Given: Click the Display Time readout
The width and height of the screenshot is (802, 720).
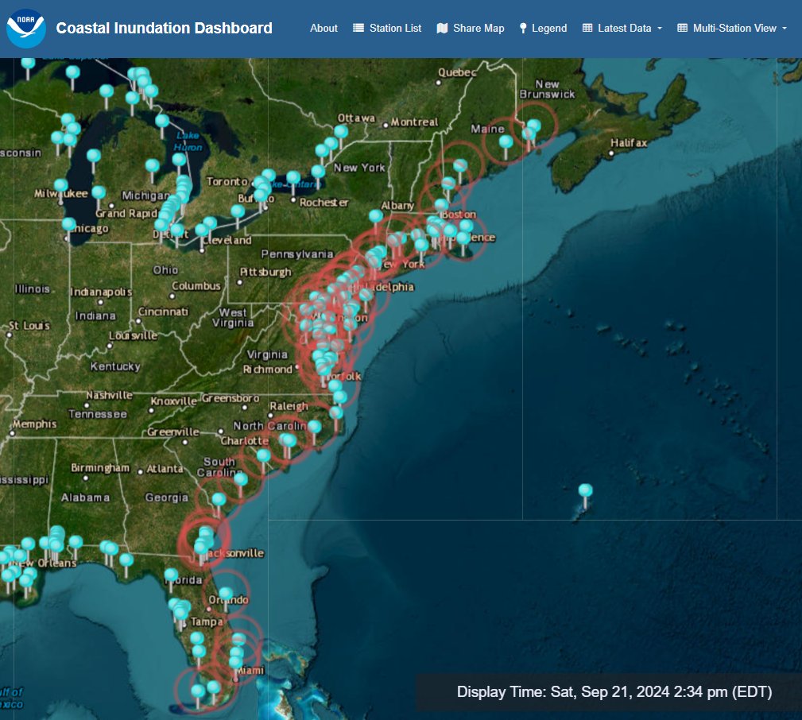Looking at the screenshot, I should tap(614, 692).
